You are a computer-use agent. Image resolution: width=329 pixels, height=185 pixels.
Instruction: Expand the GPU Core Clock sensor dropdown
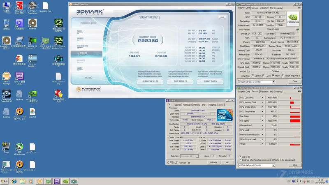[x=263, y=97]
